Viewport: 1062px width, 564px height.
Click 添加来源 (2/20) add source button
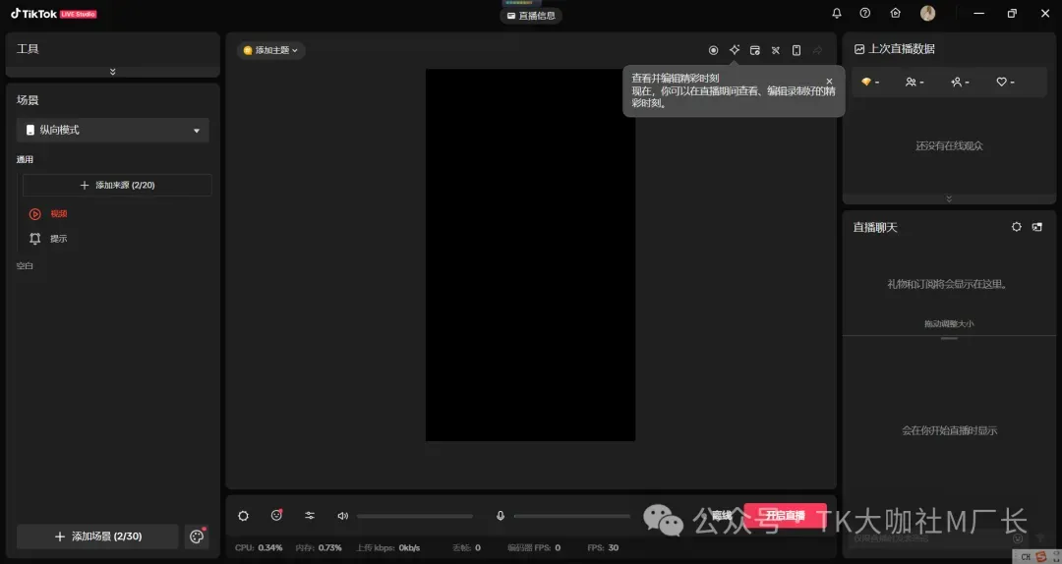(117, 185)
